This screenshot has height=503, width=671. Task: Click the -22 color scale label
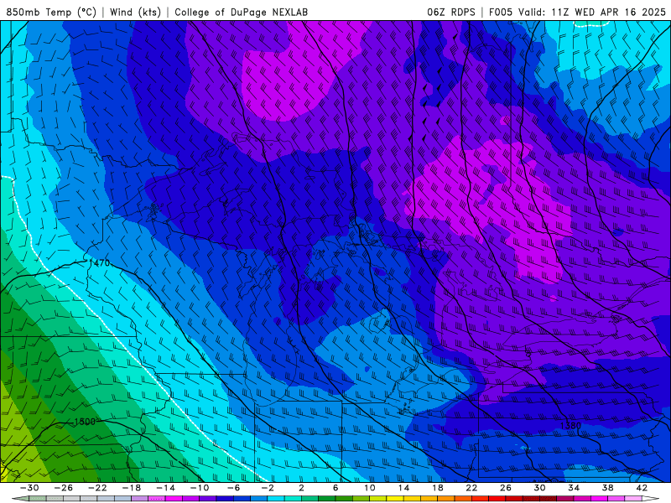pyautogui.click(x=97, y=488)
